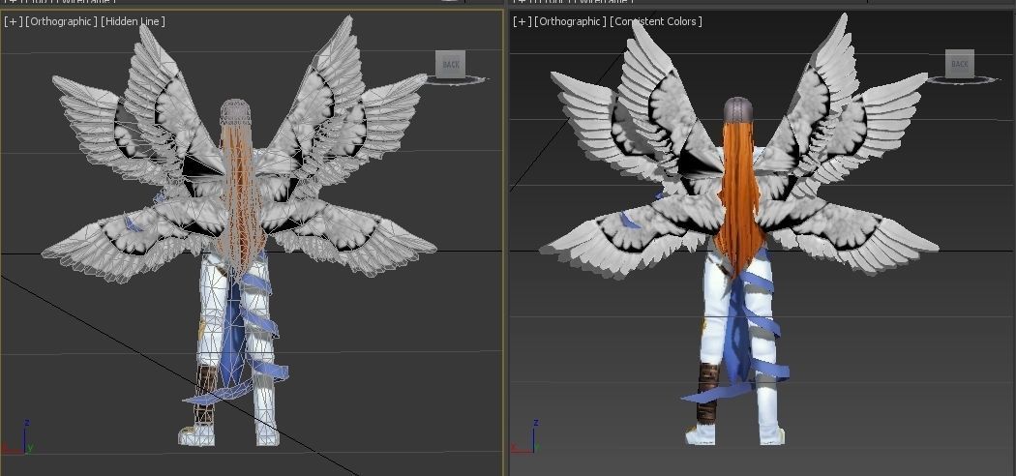The image size is (1016, 476).
Task: Open the [+] menu in left viewport
Action: pos(13,21)
